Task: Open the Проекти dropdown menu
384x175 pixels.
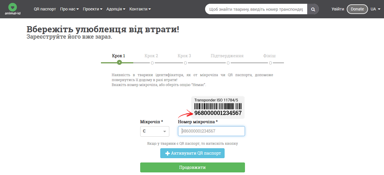Action: pos(93,9)
